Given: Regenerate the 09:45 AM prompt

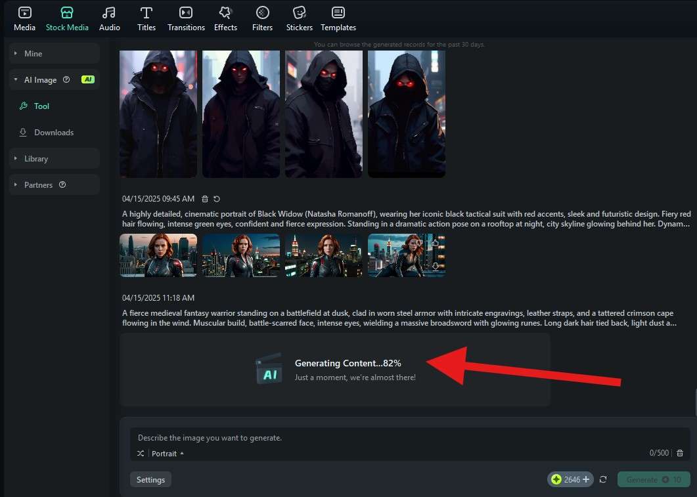Looking at the screenshot, I should coord(217,199).
